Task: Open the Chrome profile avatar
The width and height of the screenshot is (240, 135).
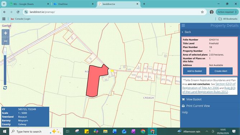Action: [x=212, y=12]
